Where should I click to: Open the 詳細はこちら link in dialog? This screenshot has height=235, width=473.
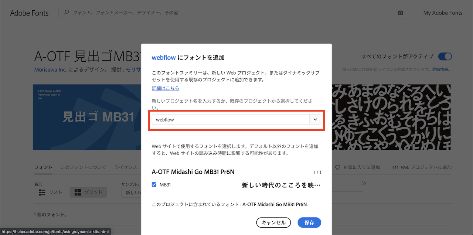pyautogui.click(x=166, y=88)
